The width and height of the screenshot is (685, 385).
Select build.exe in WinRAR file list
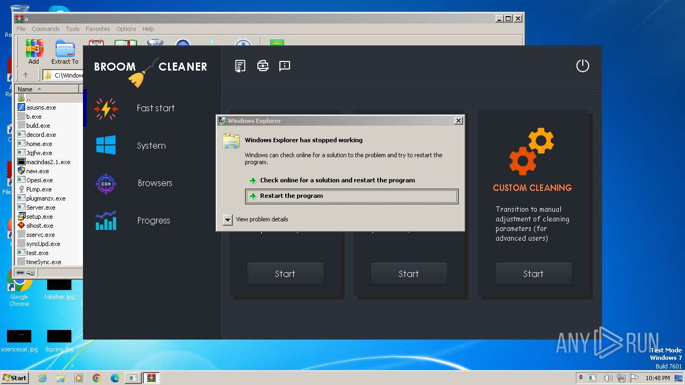pos(38,126)
